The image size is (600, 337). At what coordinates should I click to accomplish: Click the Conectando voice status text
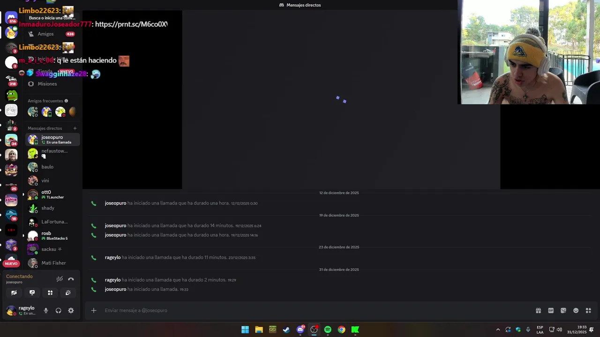point(19,276)
